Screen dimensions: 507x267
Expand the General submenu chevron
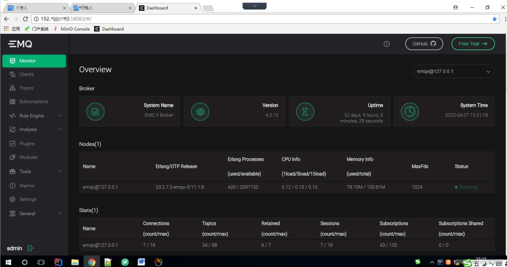pyautogui.click(x=60, y=213)
